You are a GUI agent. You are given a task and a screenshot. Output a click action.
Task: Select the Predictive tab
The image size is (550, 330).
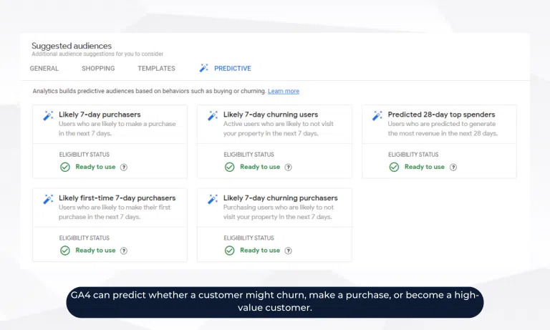232,69
